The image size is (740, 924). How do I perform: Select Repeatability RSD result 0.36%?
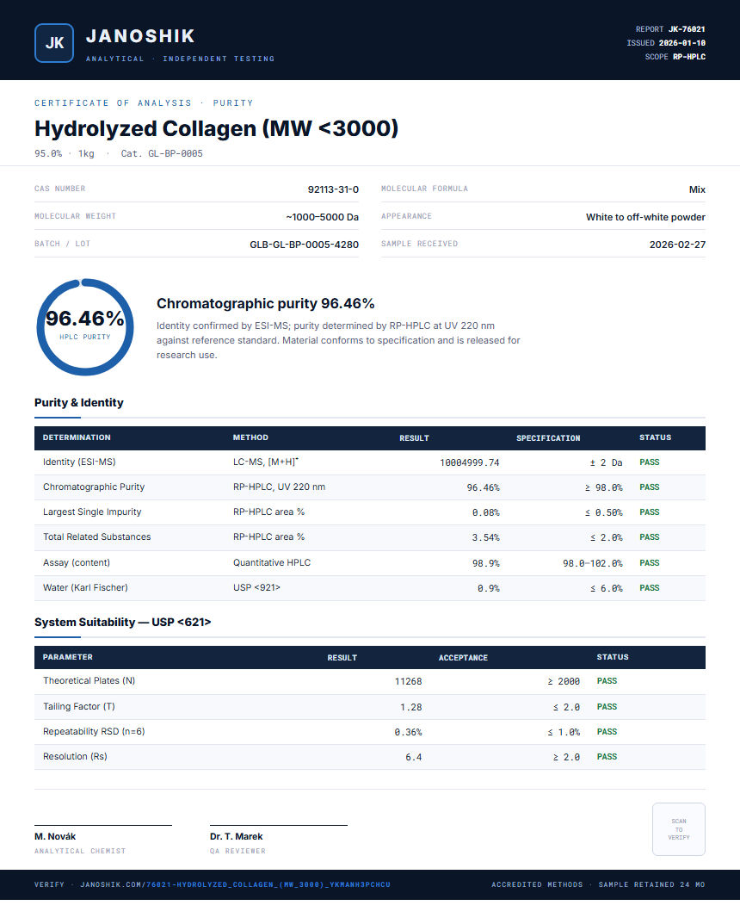click(408, 732)
